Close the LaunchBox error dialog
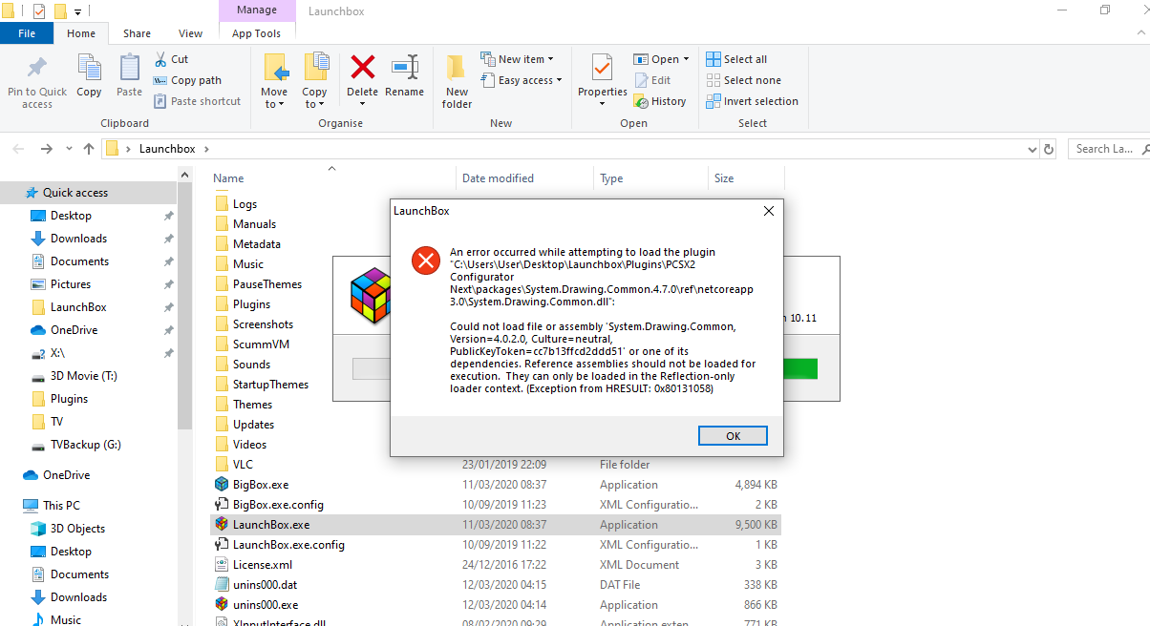This screenshot has width=1150, height=626. tap(768, 211)
